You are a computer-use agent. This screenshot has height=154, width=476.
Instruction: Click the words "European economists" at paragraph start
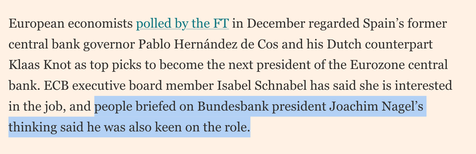(x=71, y=24)
